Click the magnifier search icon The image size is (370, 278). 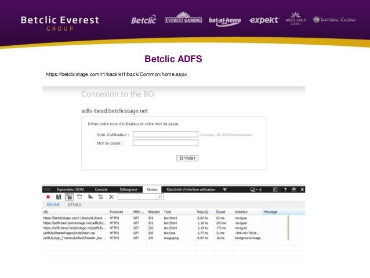[x=159, y=197]
